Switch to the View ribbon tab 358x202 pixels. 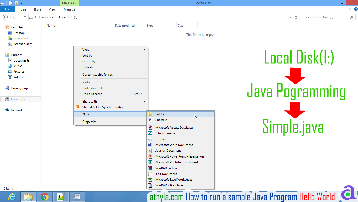point(52,9)
